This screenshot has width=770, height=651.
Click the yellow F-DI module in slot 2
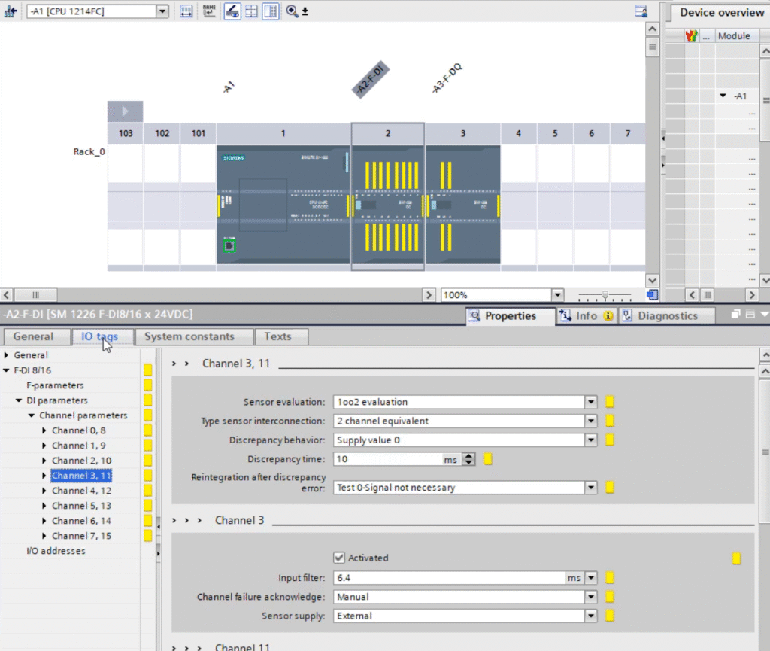click(x=388, y=205)
